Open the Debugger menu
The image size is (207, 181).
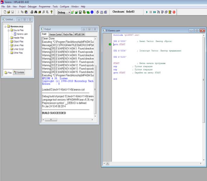pos(32,6)
